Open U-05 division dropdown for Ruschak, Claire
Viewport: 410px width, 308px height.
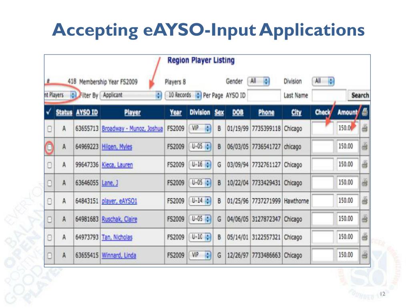(200, 219)
